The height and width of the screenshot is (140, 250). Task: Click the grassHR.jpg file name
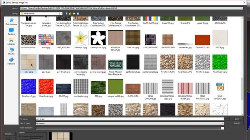click(202, 23)
